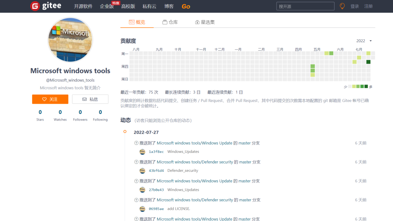
Task: Click the @Microsoft_windows_tools username text
Action: tap(70, 80)
